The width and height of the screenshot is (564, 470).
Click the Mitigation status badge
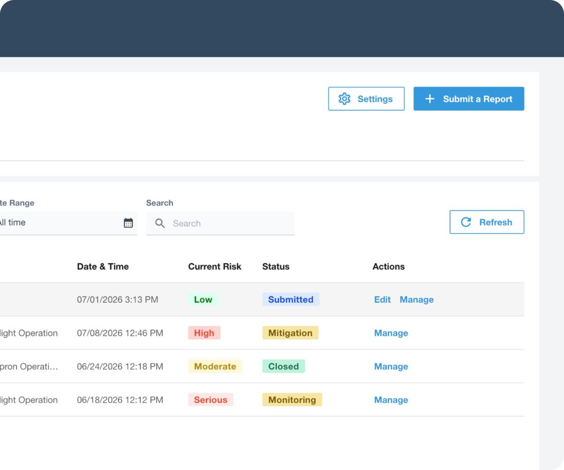290,333
